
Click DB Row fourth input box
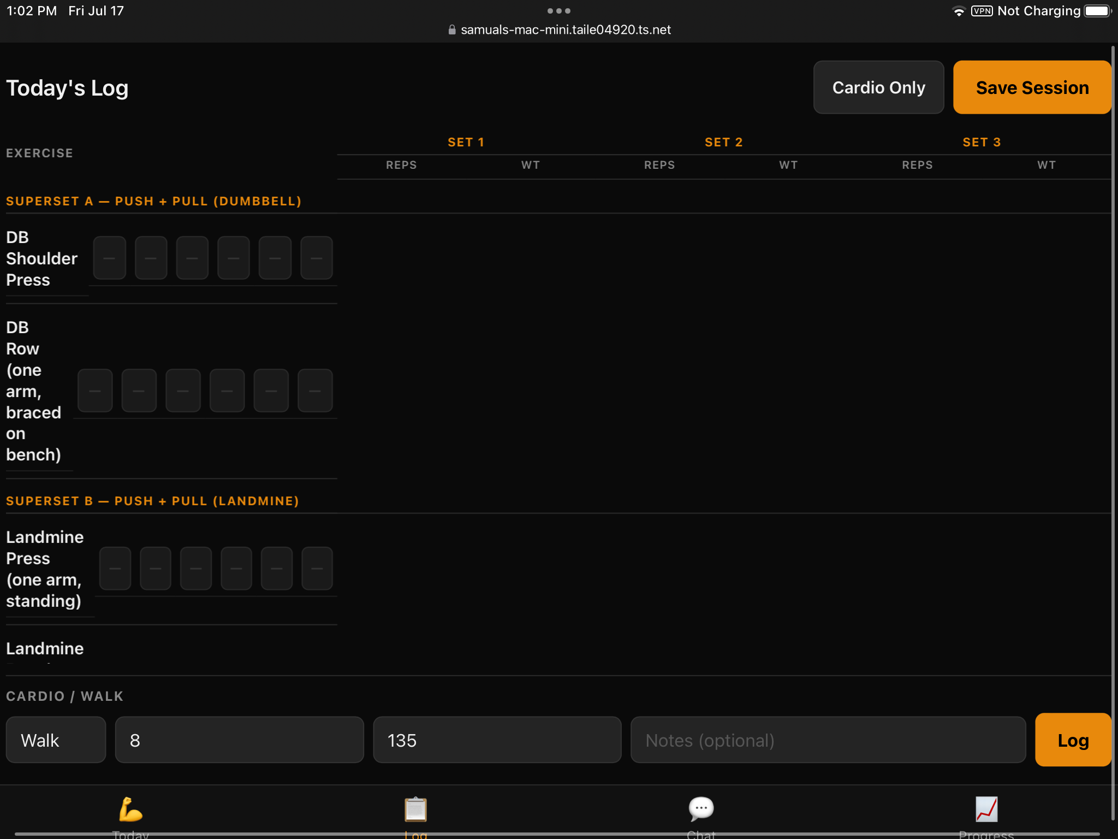227,391
